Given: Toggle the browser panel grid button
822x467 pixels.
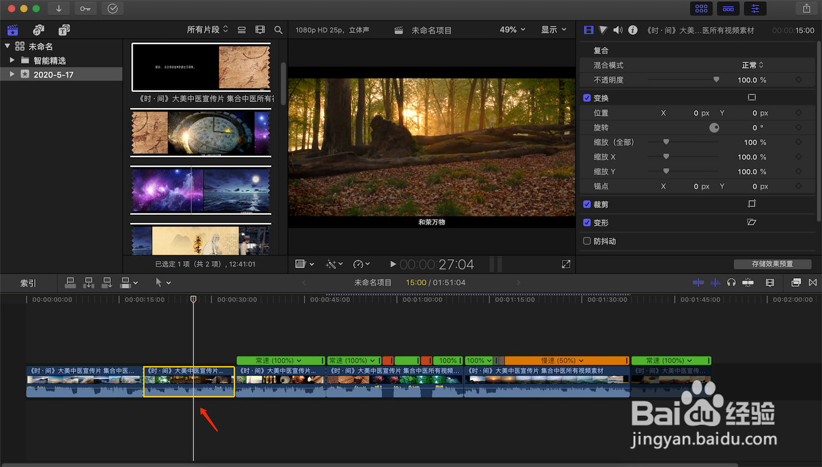Looking at the screenshot, I should (x=701, y=9).
